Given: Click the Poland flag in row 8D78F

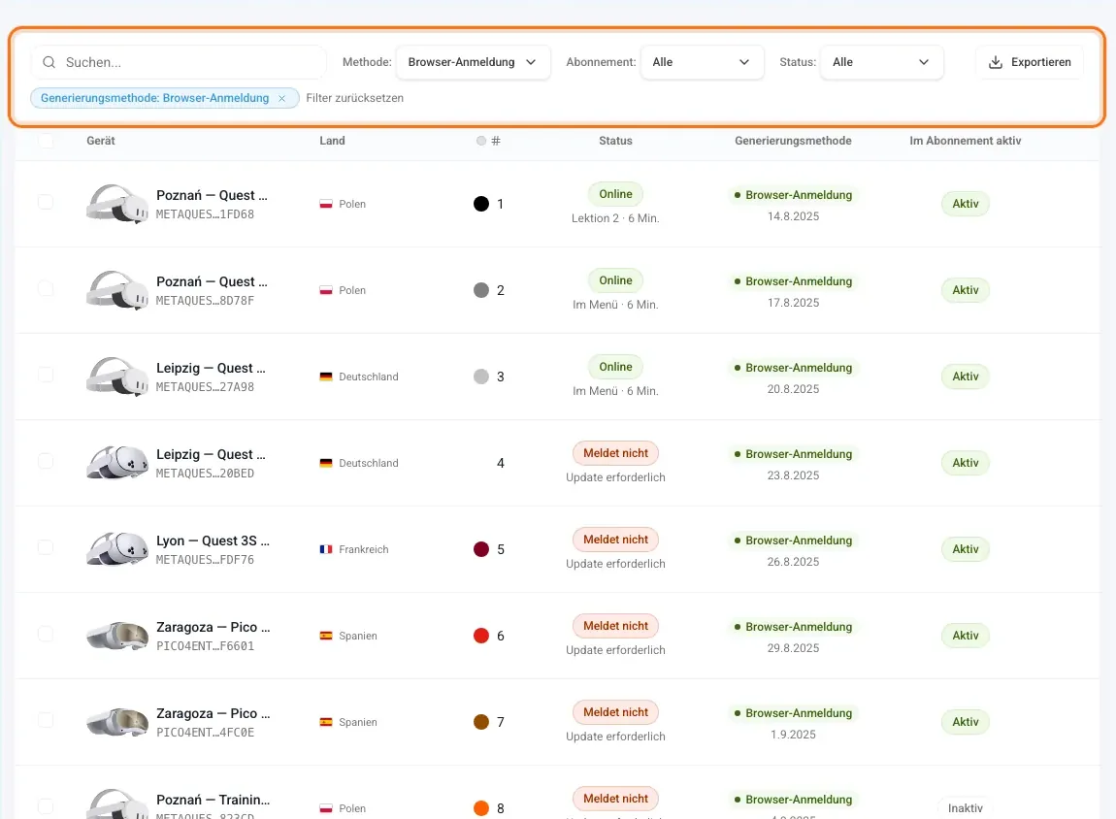Looking at the screenshot, I should [326, 290].
